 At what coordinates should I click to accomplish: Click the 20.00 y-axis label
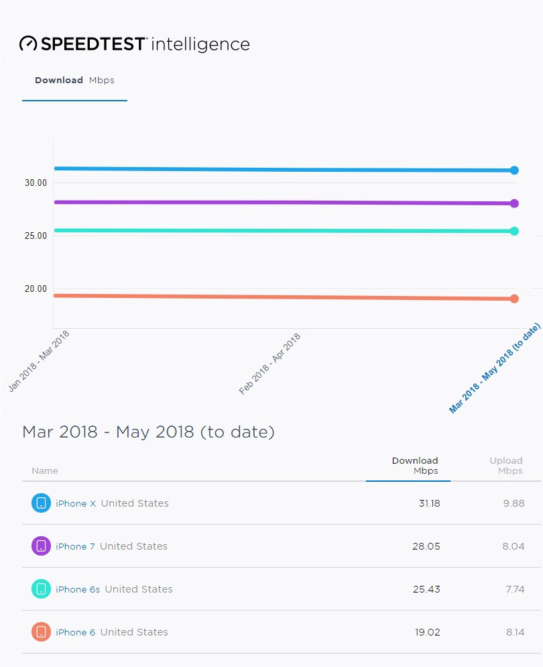tap(36, 289)
